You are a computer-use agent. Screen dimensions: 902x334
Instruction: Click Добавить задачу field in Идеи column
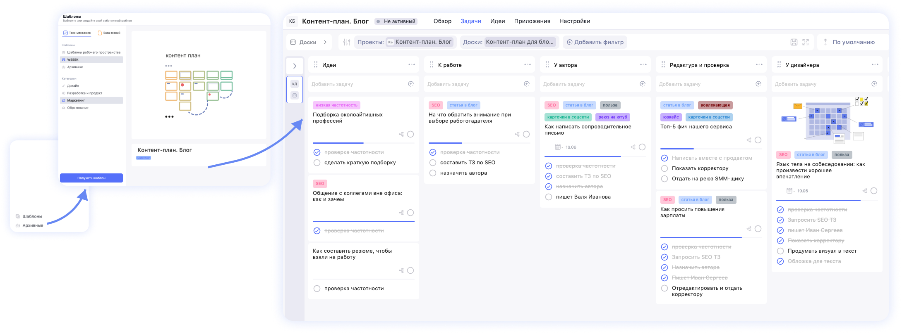click(364, 84)
